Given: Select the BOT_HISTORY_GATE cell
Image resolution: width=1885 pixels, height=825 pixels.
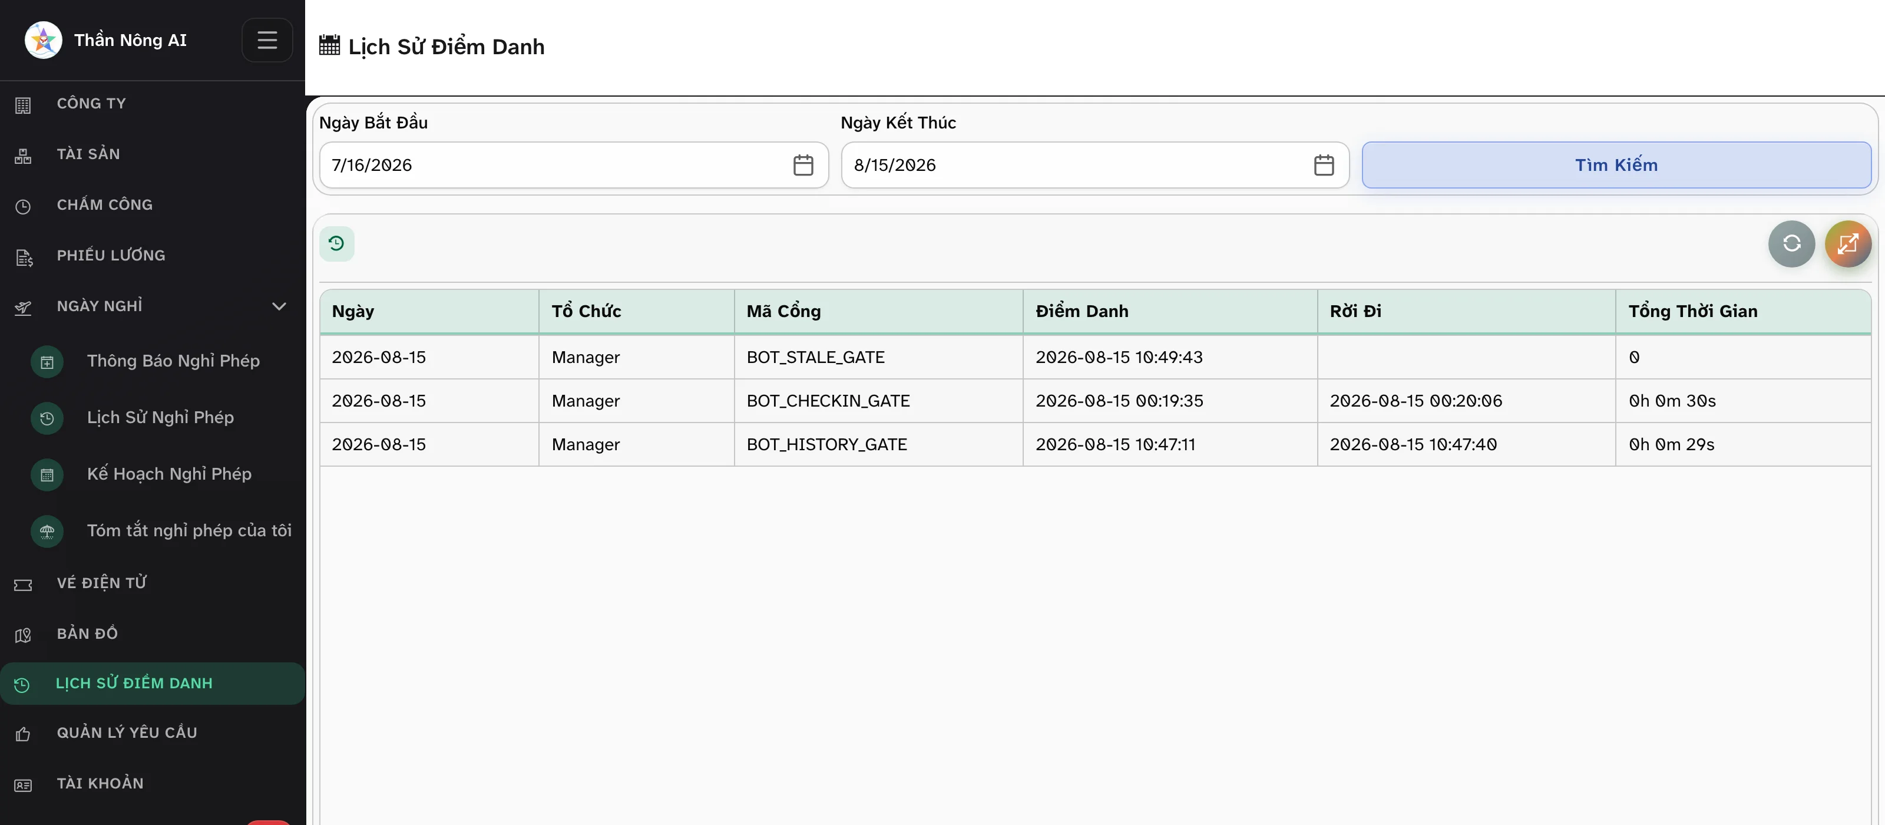Looking at the screenshot, I should [878, 444].
